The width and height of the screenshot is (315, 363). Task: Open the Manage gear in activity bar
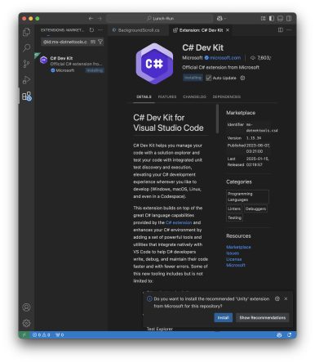tap(26, 323)
